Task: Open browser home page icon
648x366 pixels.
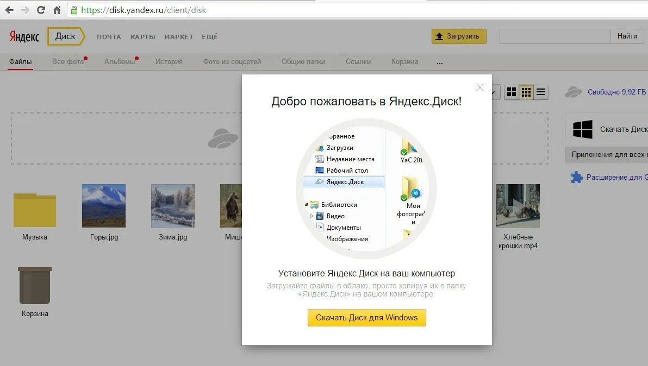Action: click(x=57, y=10)
